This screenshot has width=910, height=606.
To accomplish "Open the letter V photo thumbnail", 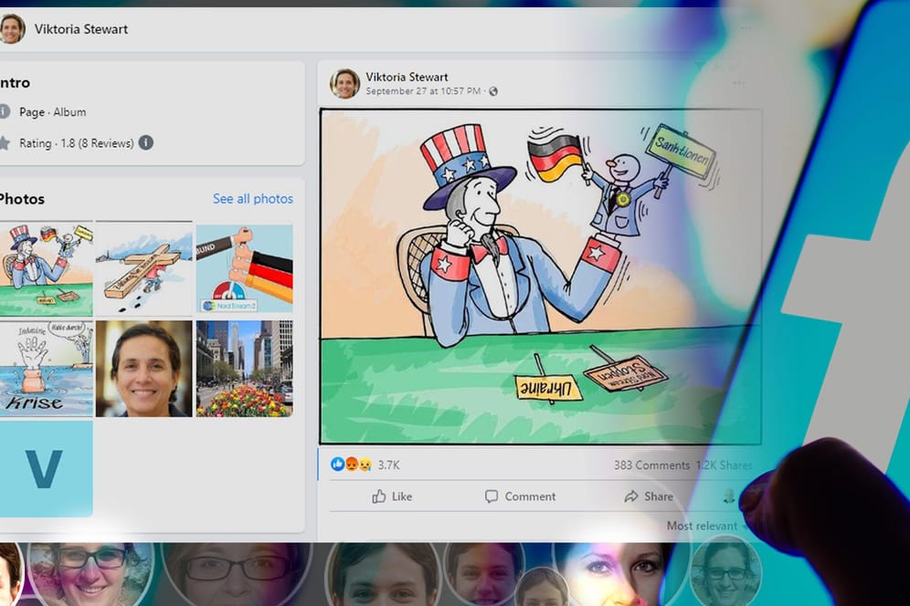I will tap(46, 468).
